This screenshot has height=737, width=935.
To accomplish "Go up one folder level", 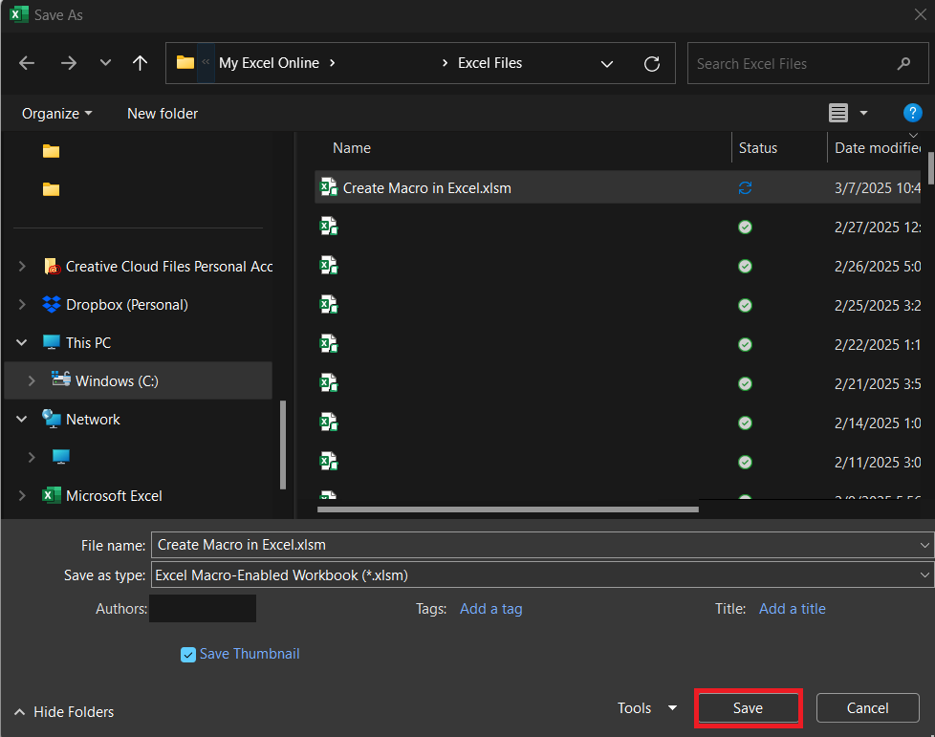I will point(141,62).
